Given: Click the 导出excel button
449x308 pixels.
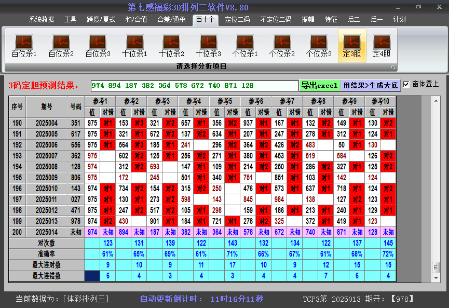Looking at the screenshot, I should pos(320,85).
